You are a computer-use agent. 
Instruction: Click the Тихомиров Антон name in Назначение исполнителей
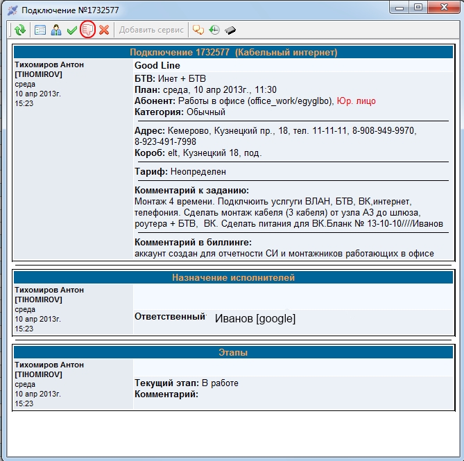(x=49, y=290)
